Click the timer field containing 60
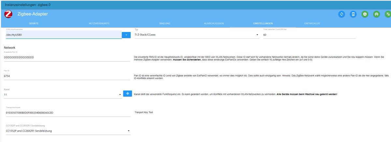Screen dimensions: 391x142 tap(309, 35)
